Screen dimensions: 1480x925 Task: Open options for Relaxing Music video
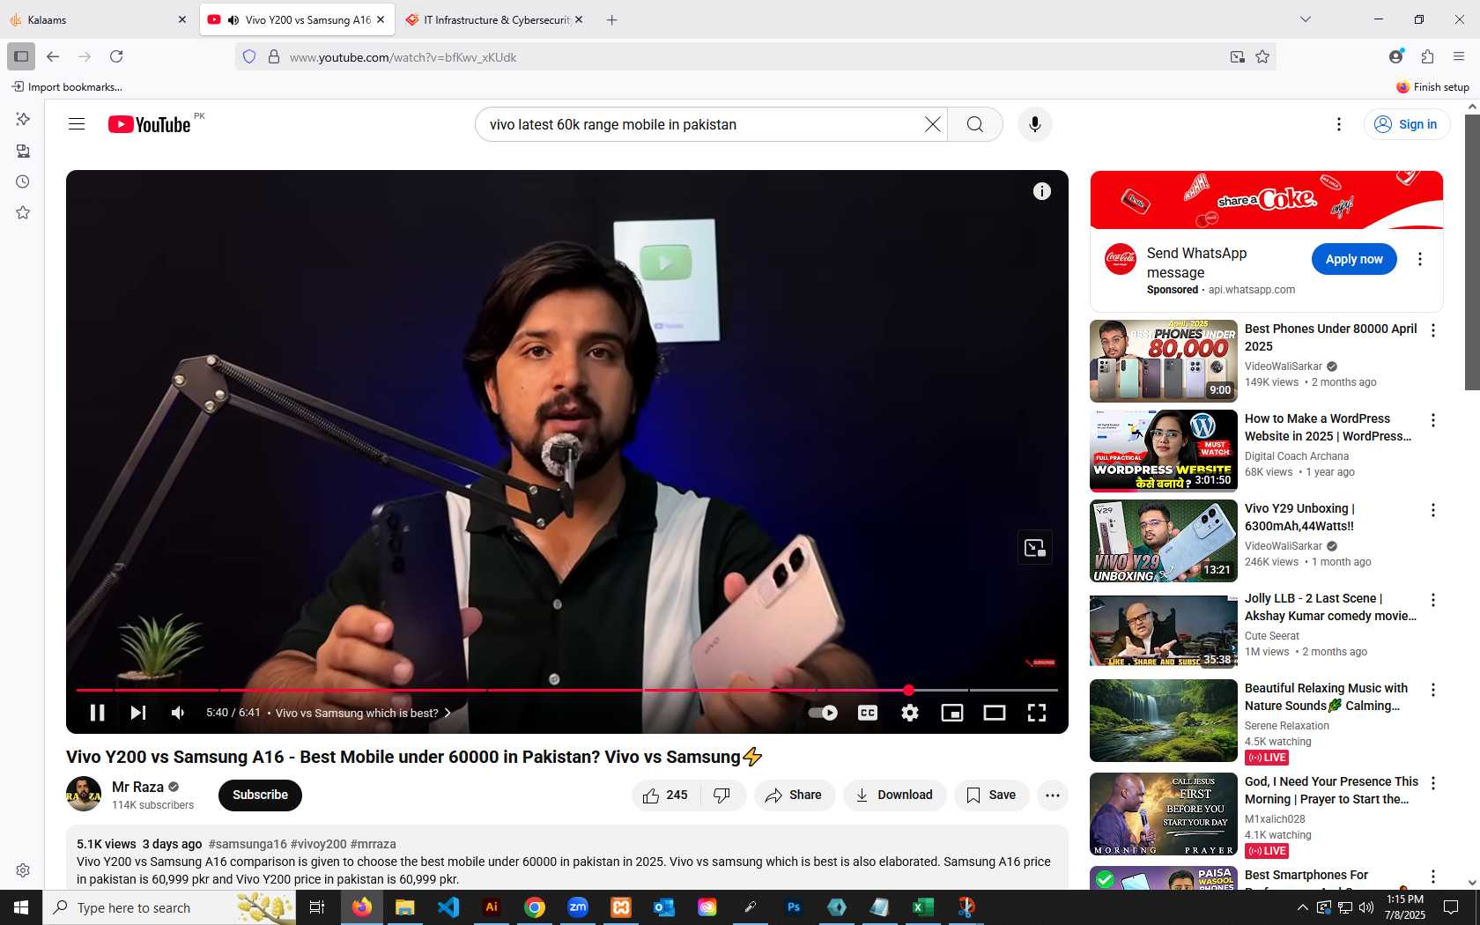pyautogui.click(x=1433, y=690)
